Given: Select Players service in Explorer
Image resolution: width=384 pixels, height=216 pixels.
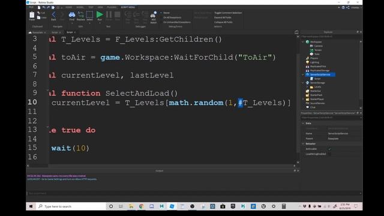Looking at the screenshot, I should [314, 58].
